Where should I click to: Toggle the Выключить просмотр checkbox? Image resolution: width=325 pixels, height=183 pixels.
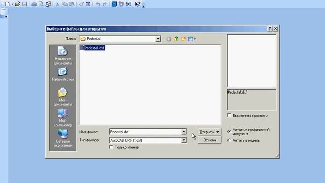pyautogui.click(x=229, y=115)
